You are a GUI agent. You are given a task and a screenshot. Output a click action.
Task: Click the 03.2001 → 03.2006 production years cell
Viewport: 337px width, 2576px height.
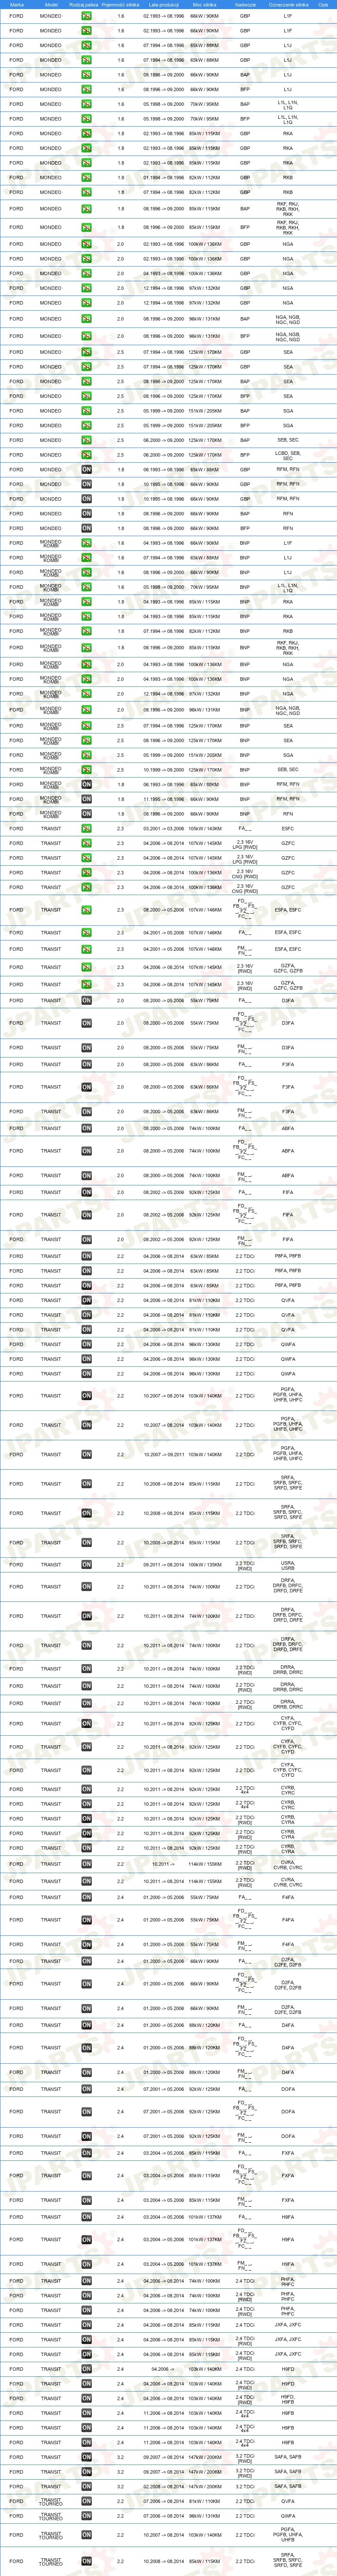[x=163, y=829]
